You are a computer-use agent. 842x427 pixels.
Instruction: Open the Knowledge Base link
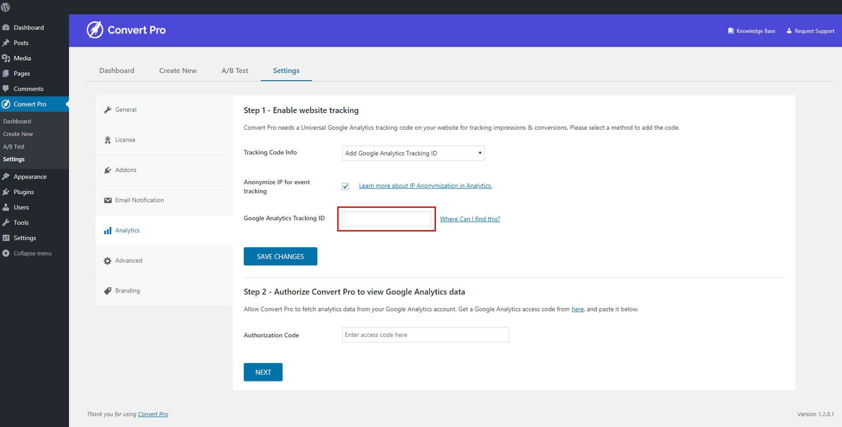[x=752, y=31]
